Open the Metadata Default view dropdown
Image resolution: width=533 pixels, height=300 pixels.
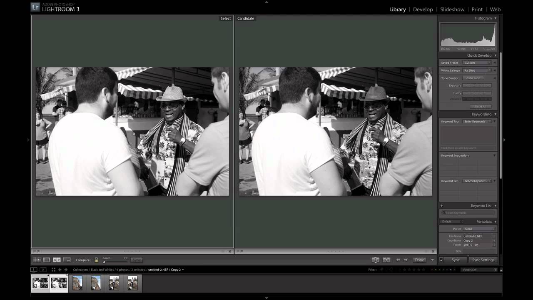pyautogui.click(x=452, y=222)
